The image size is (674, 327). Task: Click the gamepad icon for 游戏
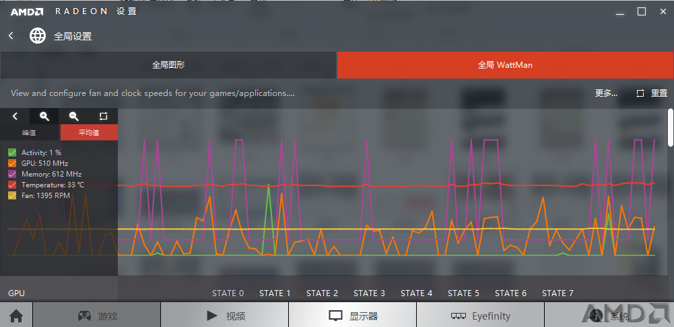pos(84,316)
